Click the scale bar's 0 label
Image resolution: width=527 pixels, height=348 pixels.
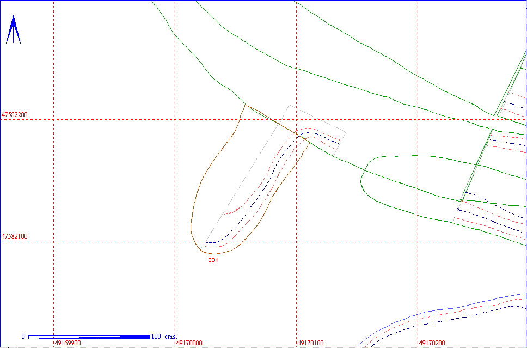[x=23, y=337]
